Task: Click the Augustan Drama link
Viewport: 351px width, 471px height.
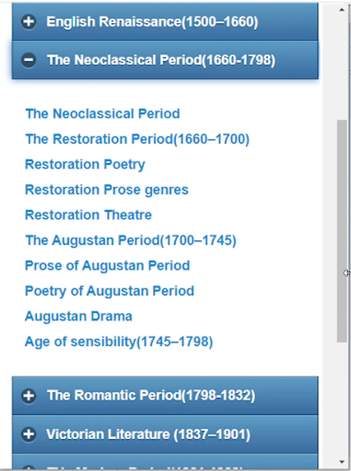Action: (x=78, y=316)
